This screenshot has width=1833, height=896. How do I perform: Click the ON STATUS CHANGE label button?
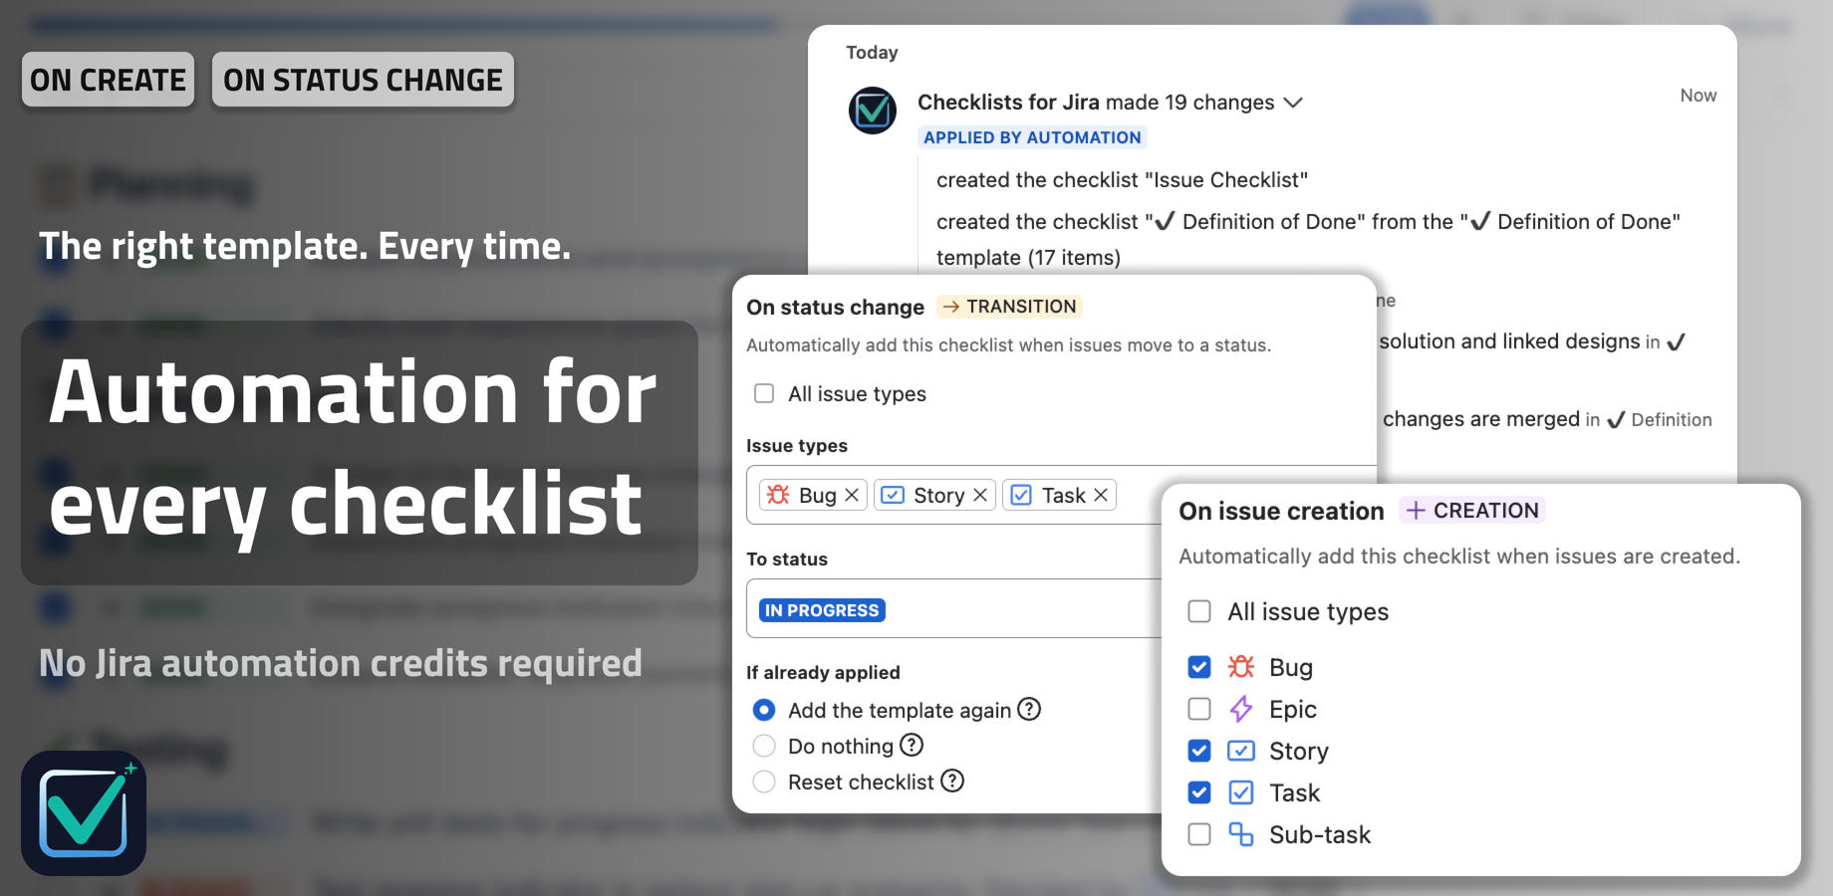coord(363,80)
